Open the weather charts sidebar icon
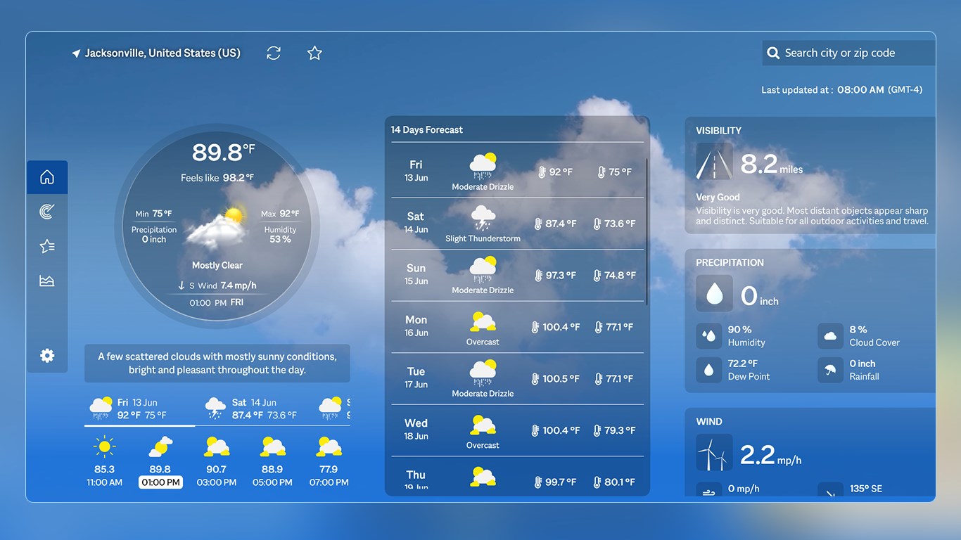961x540 pixels. pos(46,280)
